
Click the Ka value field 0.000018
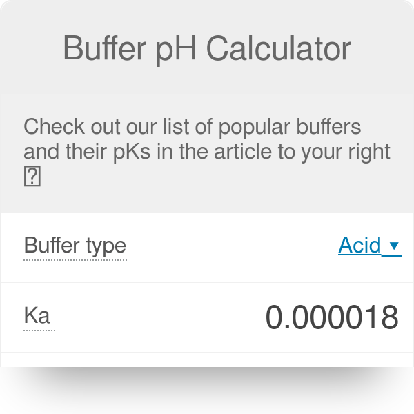pyautogui.click(x=332, y=317)
